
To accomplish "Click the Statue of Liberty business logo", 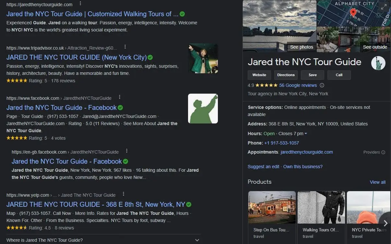I will [378, 63].
